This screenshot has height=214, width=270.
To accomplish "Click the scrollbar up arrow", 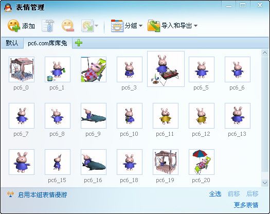I will 265,53.
